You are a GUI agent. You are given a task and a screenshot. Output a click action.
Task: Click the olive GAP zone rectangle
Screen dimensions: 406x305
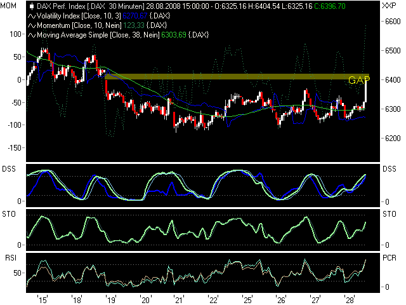pyautogui.click(x=237, y=76)
